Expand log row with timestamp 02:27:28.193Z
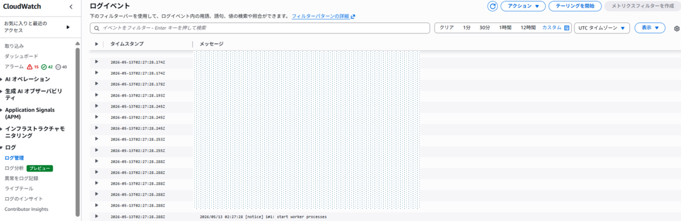 96,95
